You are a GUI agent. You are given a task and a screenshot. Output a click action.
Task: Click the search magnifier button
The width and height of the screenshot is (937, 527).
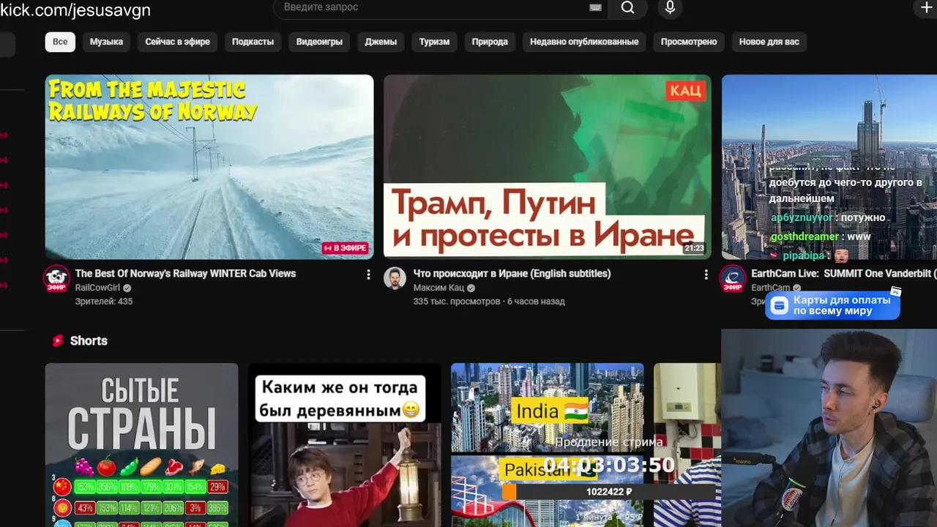click(627, 7)
